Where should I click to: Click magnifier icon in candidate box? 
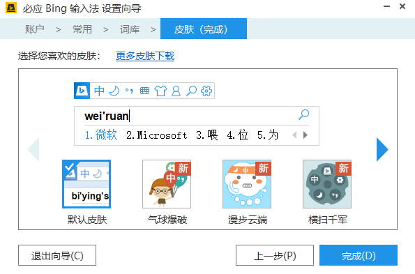303,114
